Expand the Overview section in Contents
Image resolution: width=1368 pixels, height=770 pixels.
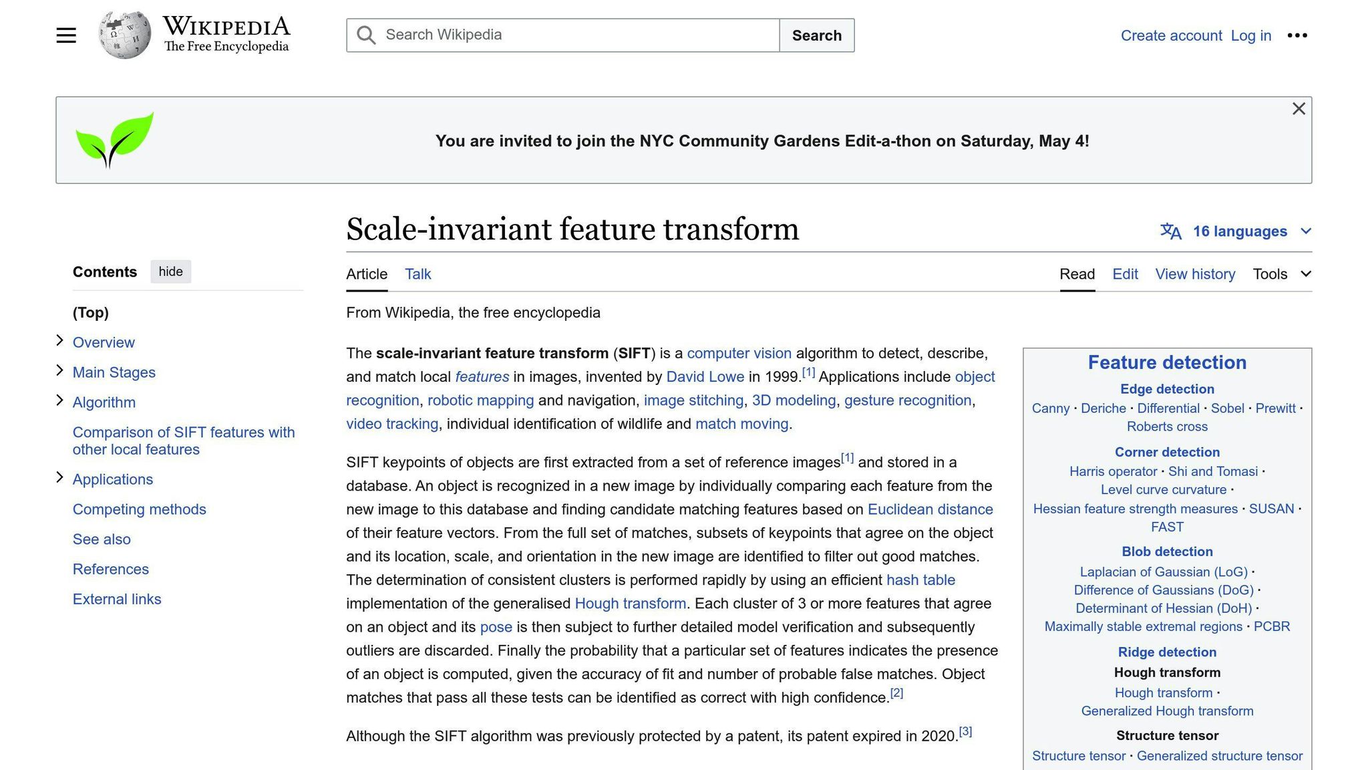(x=59, y=341)
